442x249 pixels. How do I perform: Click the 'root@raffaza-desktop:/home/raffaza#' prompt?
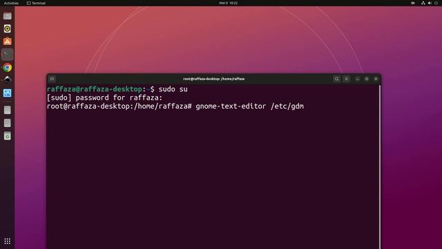[x=119, y=106]
